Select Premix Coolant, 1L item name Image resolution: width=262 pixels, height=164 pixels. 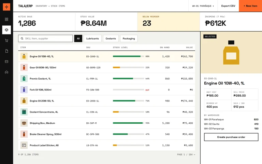[40, 79]
